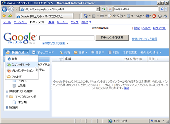170x124 pixels.
Task: Click the browser address bar
Action: pyautogui.click(x=58, y=9)
